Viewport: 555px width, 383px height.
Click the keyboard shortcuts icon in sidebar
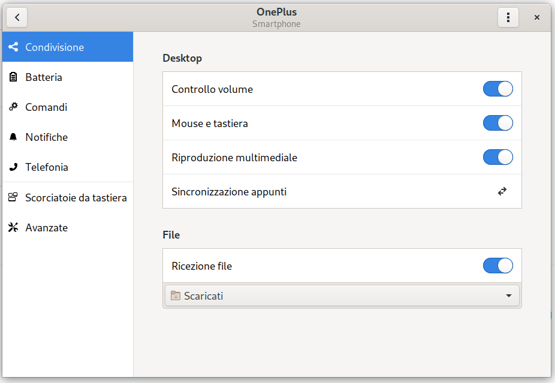click(13, 197)
